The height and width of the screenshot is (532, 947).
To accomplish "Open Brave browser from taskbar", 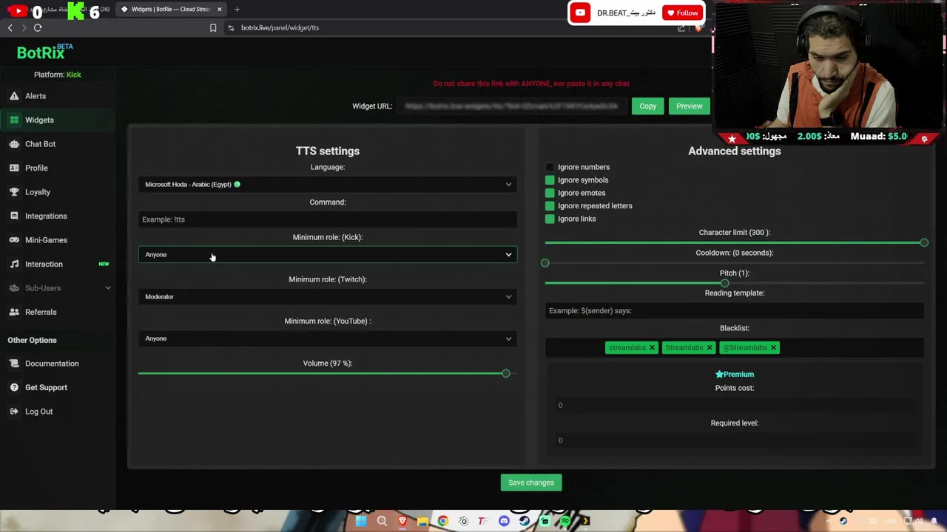I will pos(402,521).
